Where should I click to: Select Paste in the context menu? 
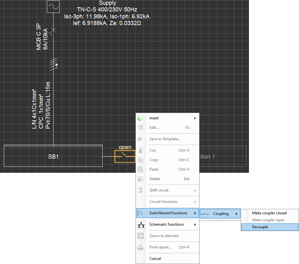(168, 169)
